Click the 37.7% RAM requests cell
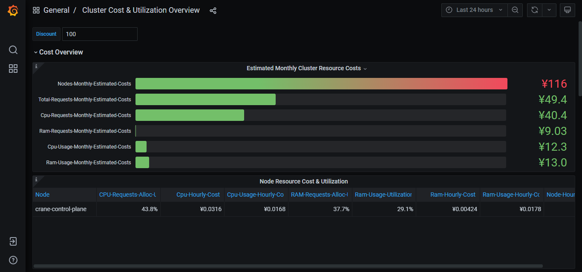Viewport: 582px width, 272px height. coord(320,209)
